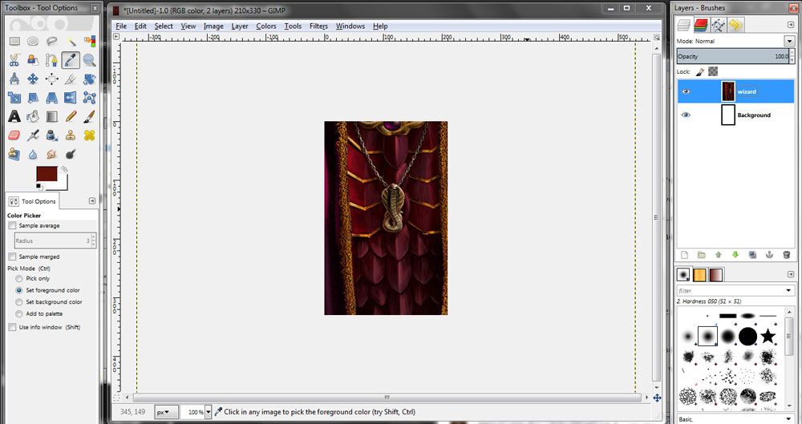This screenshot has width=802, height=424.
Task: Click the anchor floating layer icon
Action: pos(769,255)
